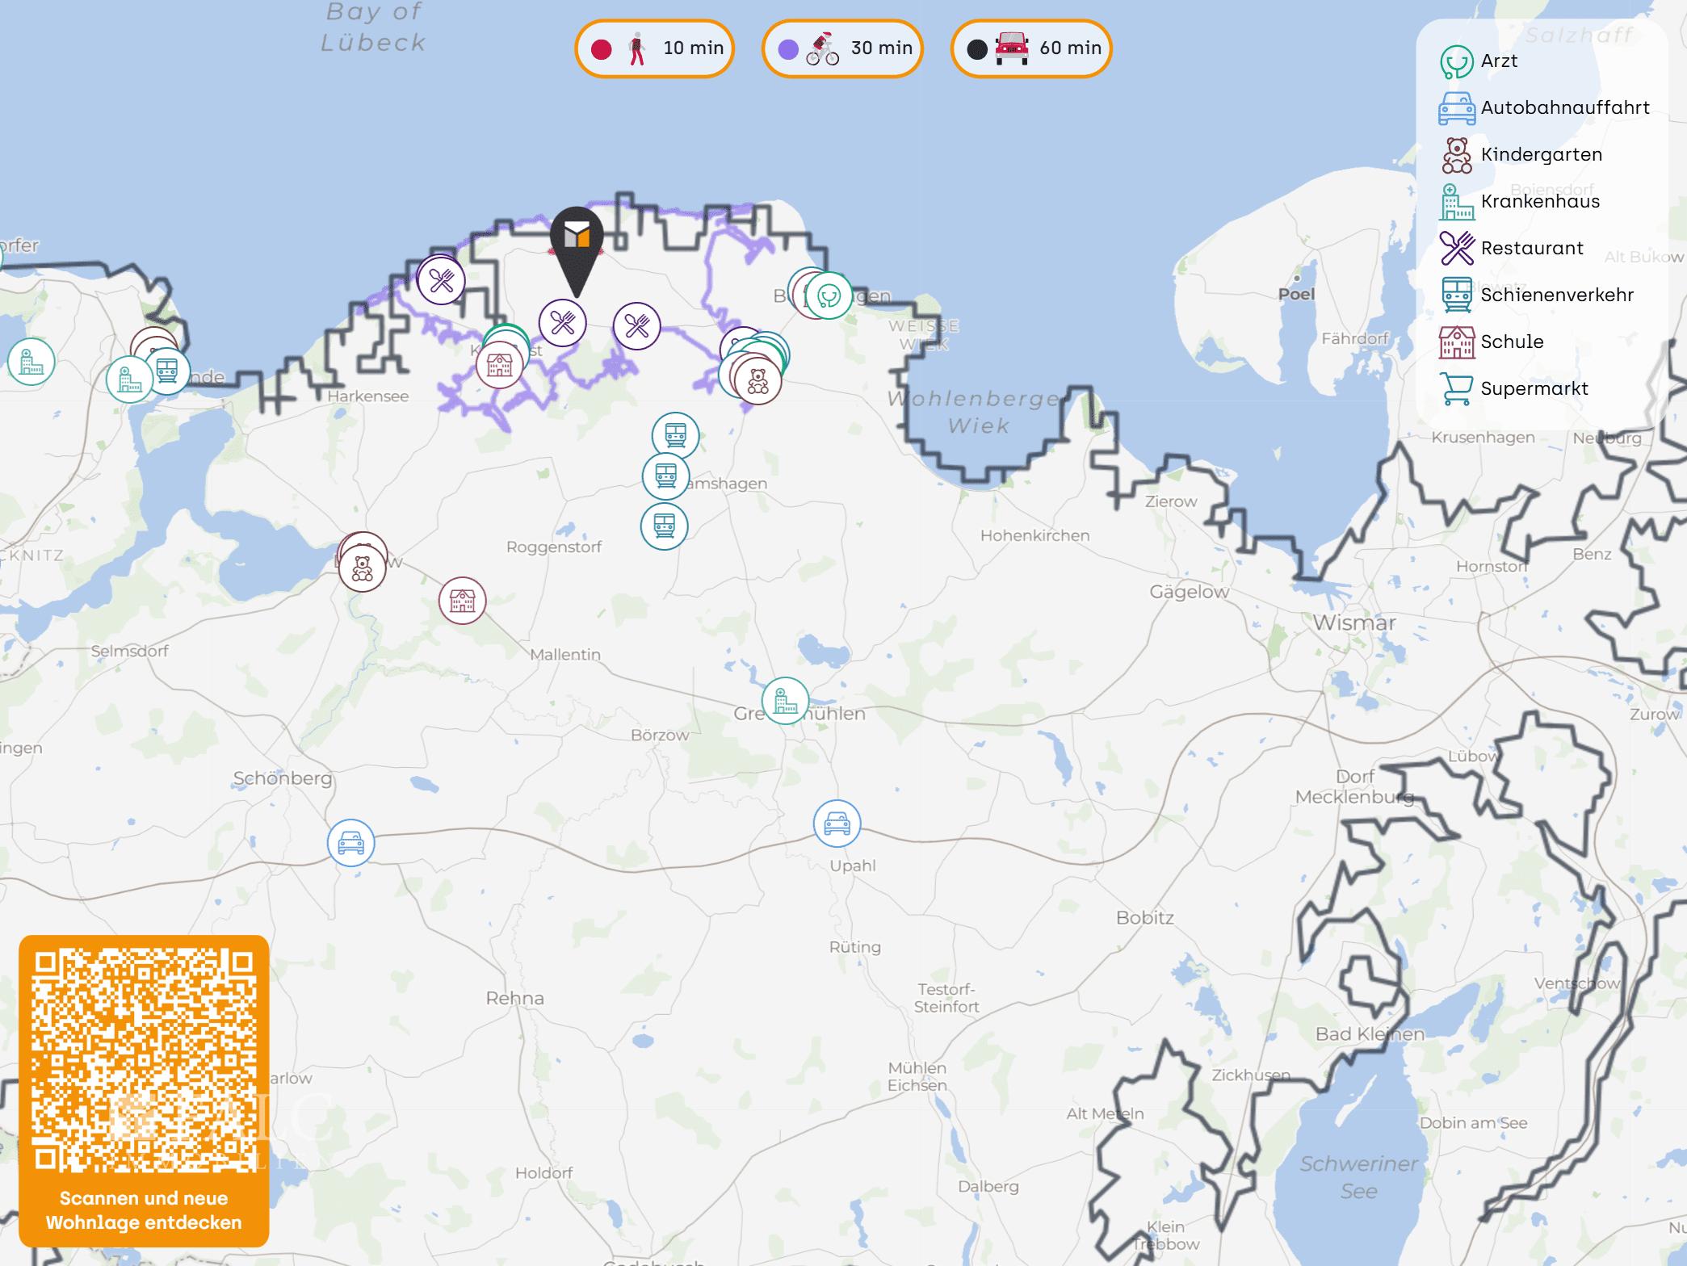Screen dimensions: 1687x1266
Task: Click the QR code image
Action: point(144,1059)
